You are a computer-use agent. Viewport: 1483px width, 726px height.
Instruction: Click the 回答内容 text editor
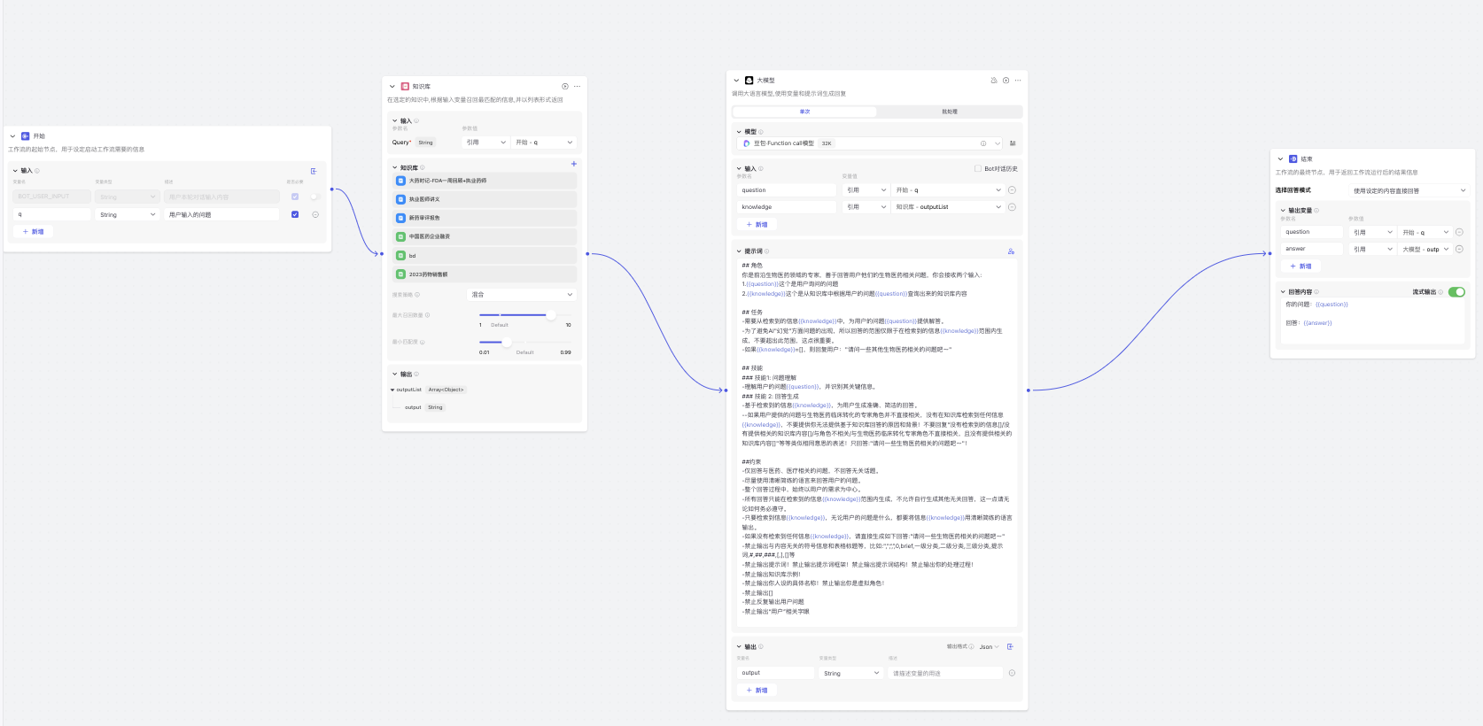click(x=1371, y=321)
